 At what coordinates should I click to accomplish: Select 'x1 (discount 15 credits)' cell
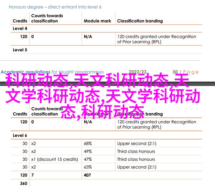(x=54, y=159)
